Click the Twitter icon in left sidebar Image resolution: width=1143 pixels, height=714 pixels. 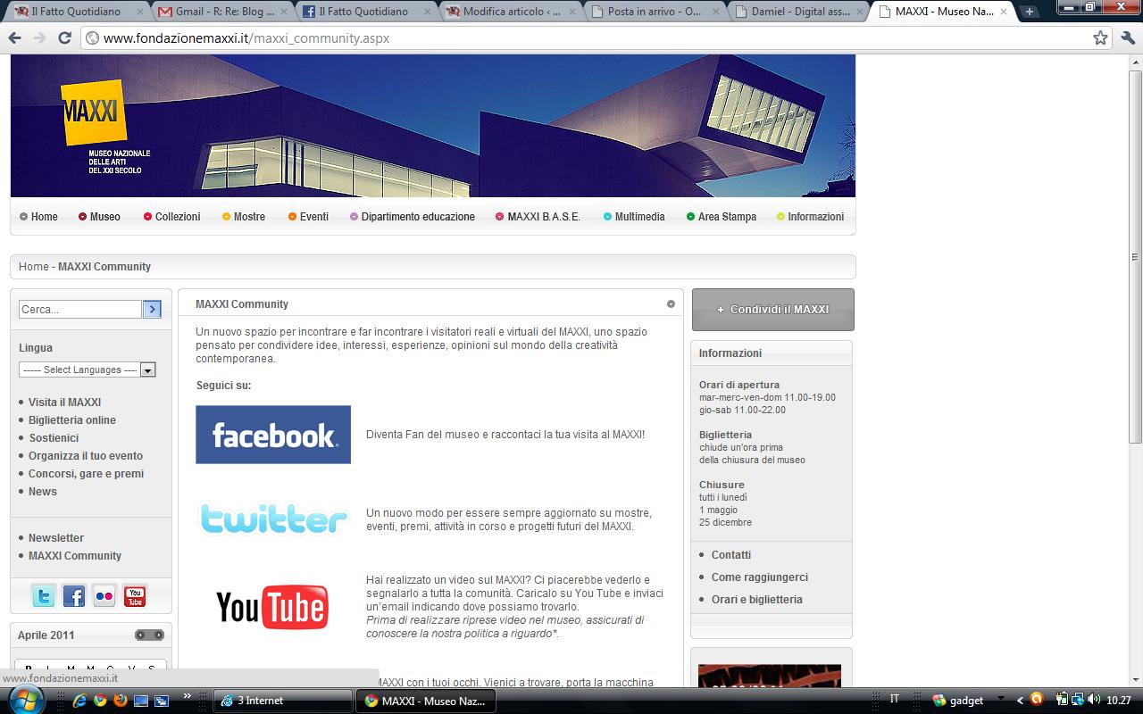tap(44, 596)
